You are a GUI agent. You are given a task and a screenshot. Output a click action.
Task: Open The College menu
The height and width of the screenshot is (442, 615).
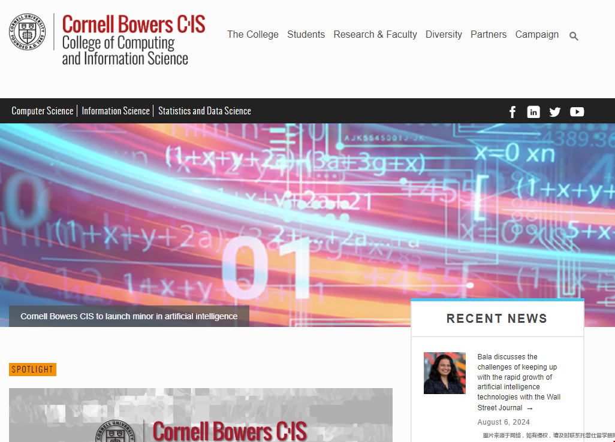pos(252,35)
